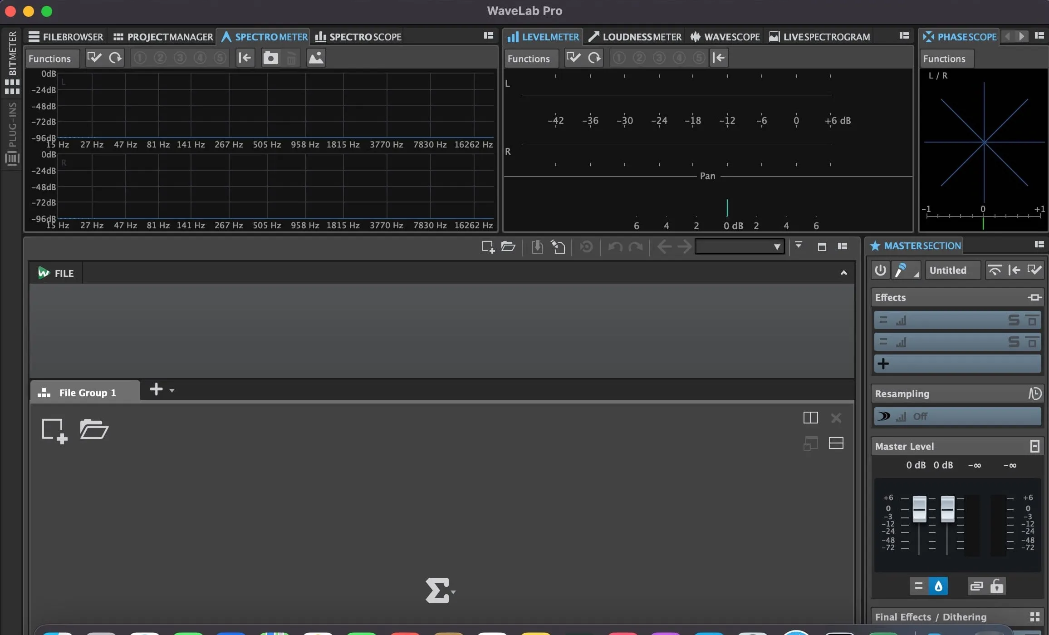
Task: Switch to the Loudness Meter tab
Action: [x=635, y=37]
